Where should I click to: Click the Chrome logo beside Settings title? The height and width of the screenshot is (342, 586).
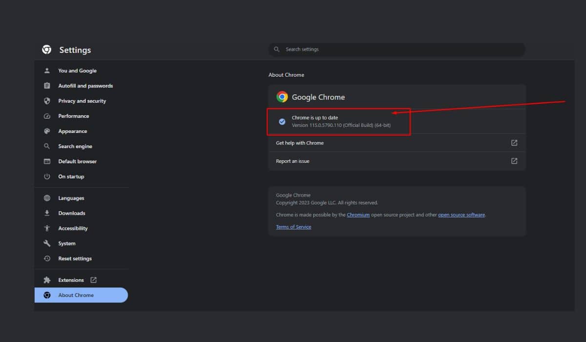47,49
